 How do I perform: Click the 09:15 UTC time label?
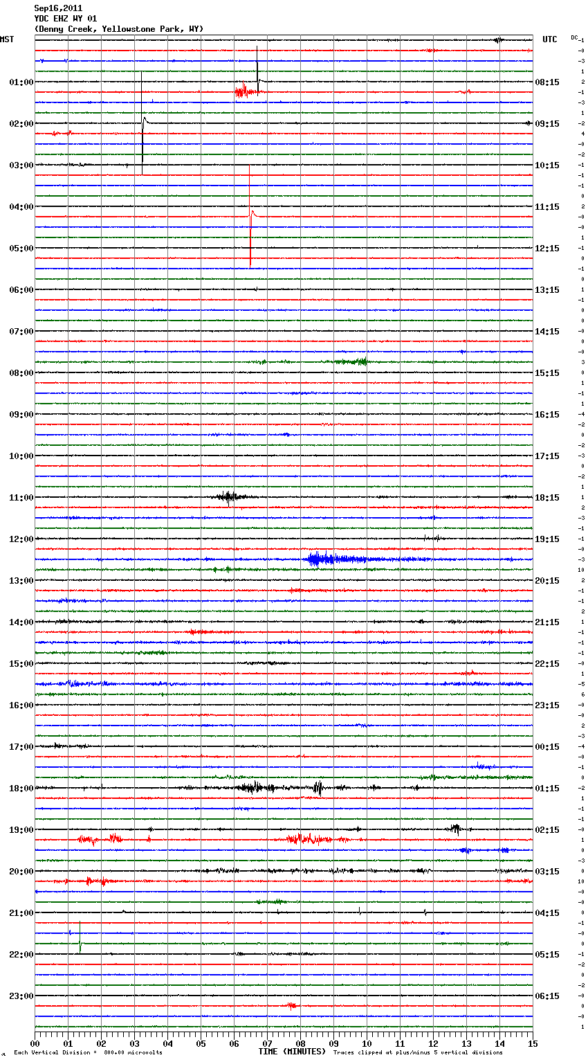547,124
